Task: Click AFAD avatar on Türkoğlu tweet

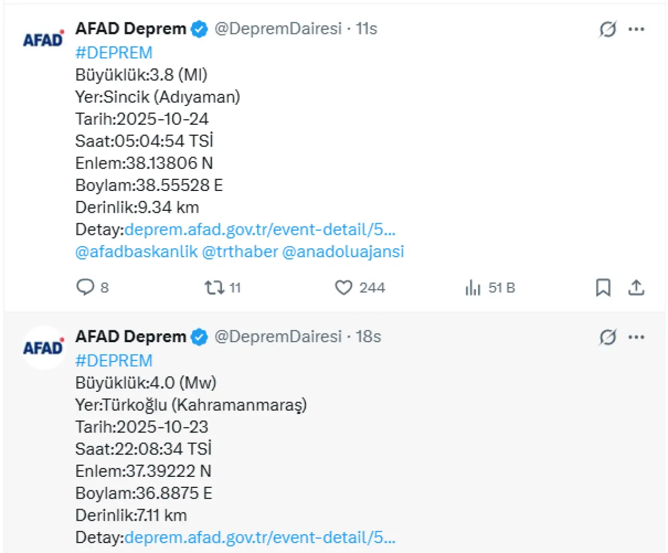Action: (x=43, y=347)
